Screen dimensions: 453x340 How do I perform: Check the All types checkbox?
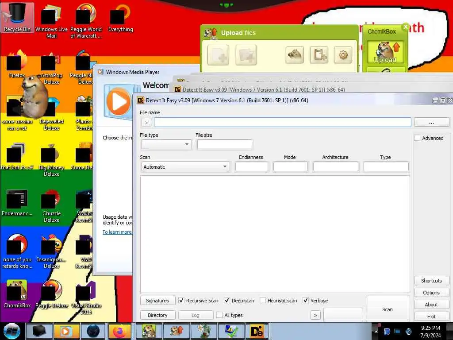pos(219,315)
